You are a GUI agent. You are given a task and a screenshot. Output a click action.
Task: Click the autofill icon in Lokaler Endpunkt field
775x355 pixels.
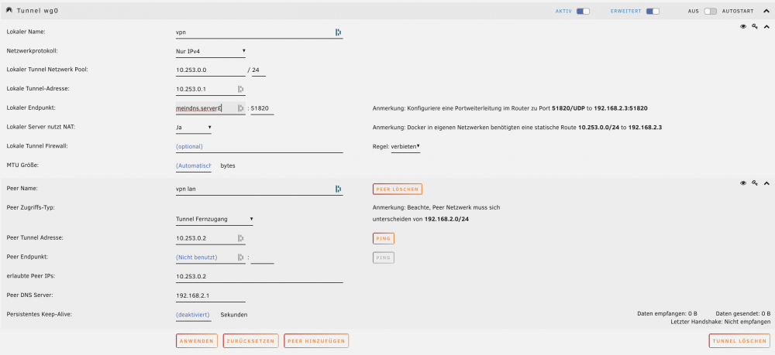point(241,108)
